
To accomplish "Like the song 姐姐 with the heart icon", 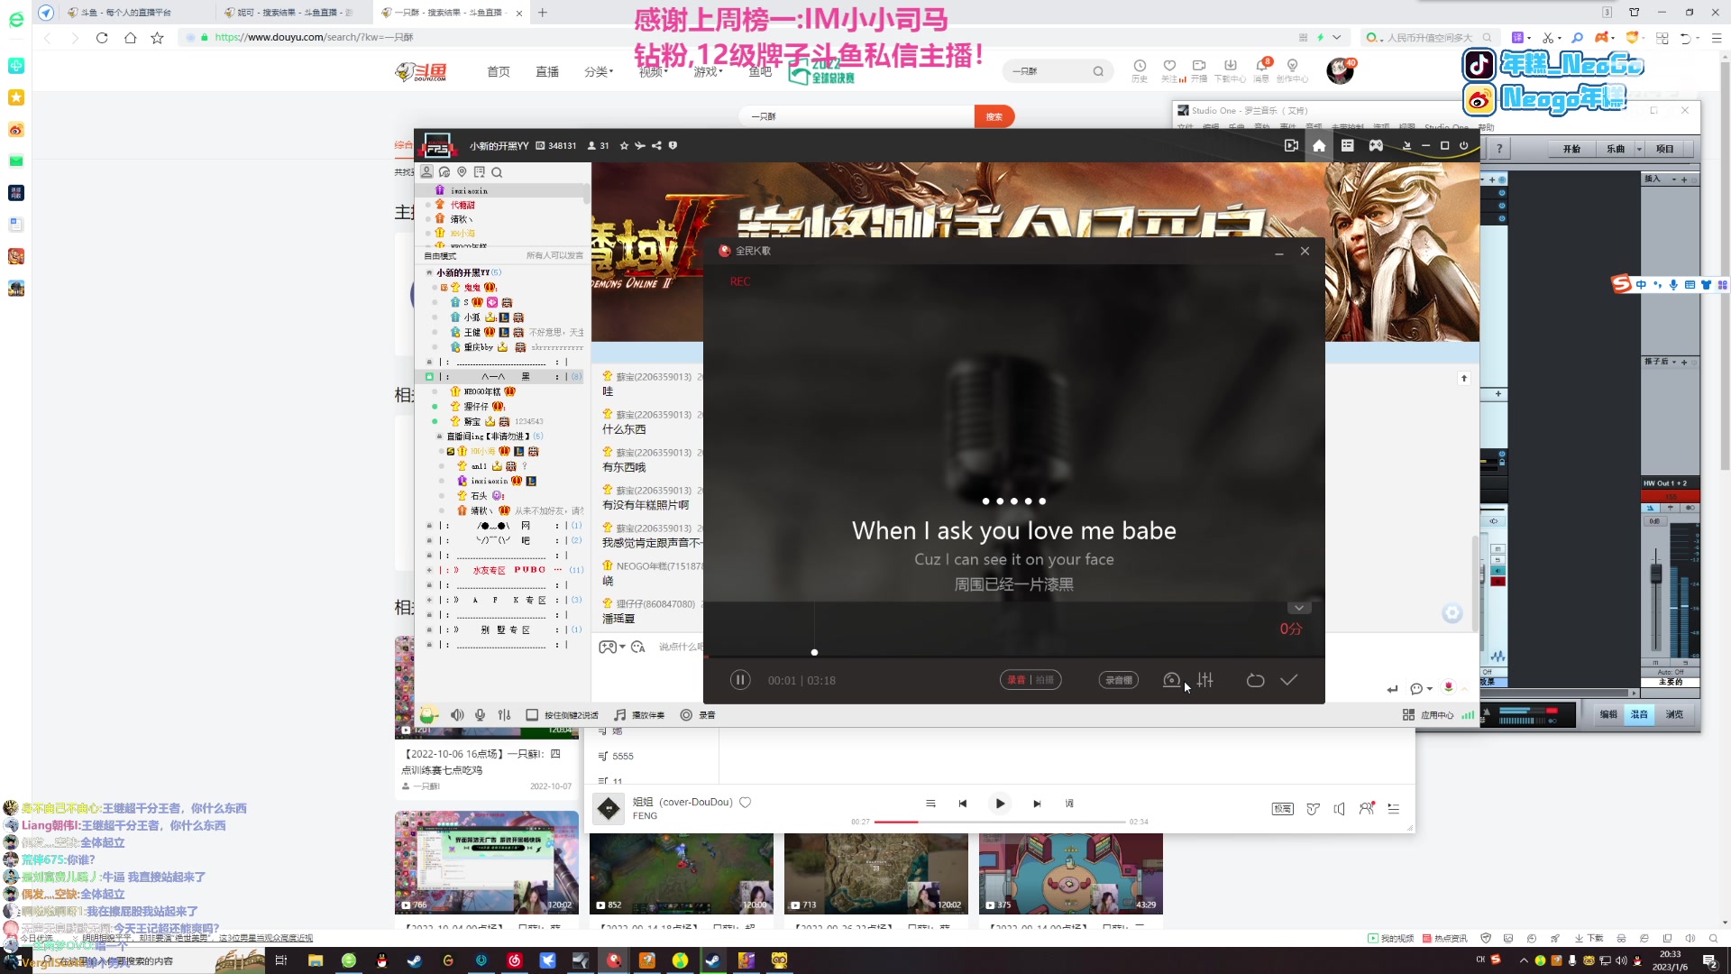I will [746, 803].
